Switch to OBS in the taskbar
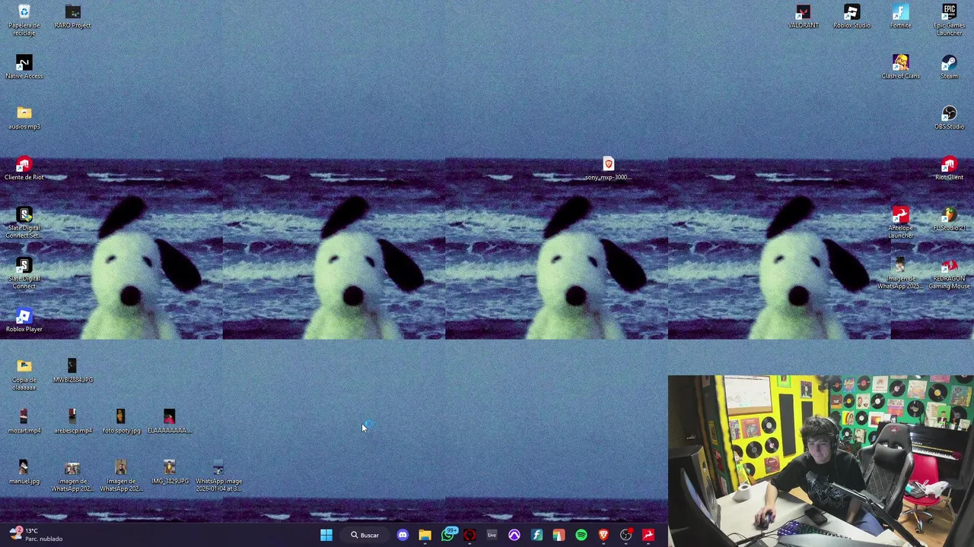This screenshot has width=974, height=547. [625, 536]
